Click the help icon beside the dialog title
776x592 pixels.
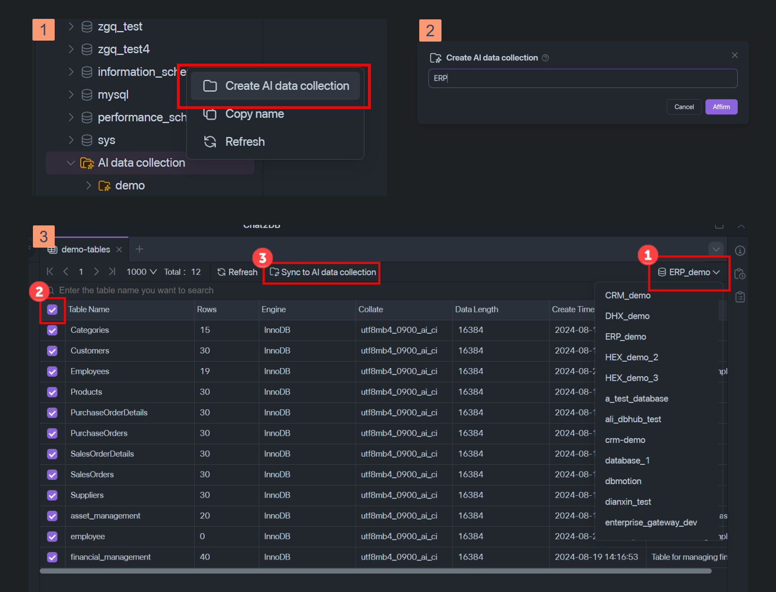pos(545,58)
